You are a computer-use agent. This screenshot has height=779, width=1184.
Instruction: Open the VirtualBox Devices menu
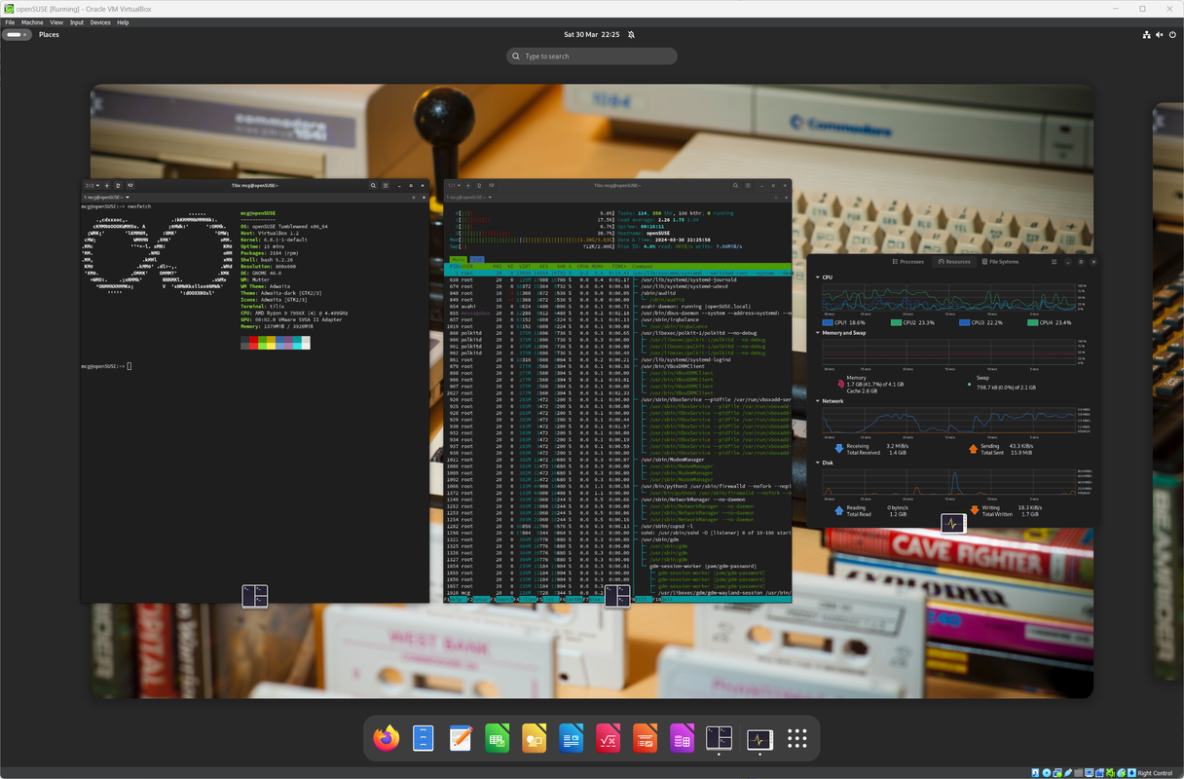click(x=100, y=21)
